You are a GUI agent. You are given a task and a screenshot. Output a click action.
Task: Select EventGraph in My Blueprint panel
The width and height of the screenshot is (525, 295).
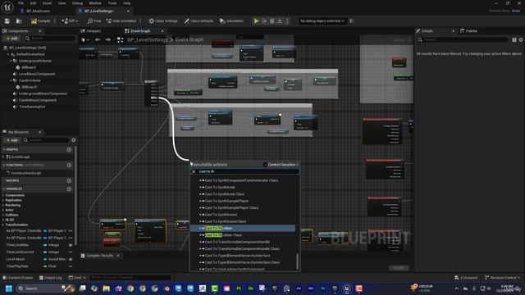[21, 157]
